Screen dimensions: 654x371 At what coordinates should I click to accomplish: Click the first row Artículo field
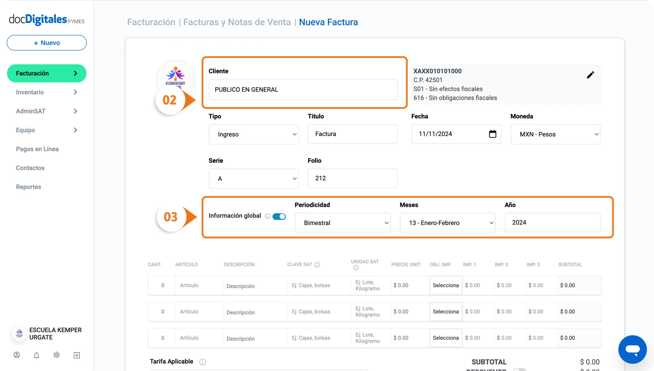(199, 285)
